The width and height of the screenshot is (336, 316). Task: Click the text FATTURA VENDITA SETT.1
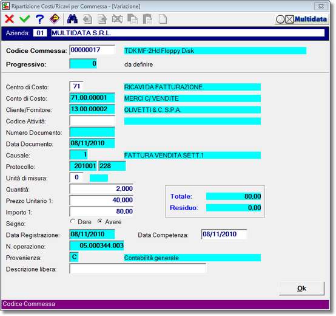164,155
